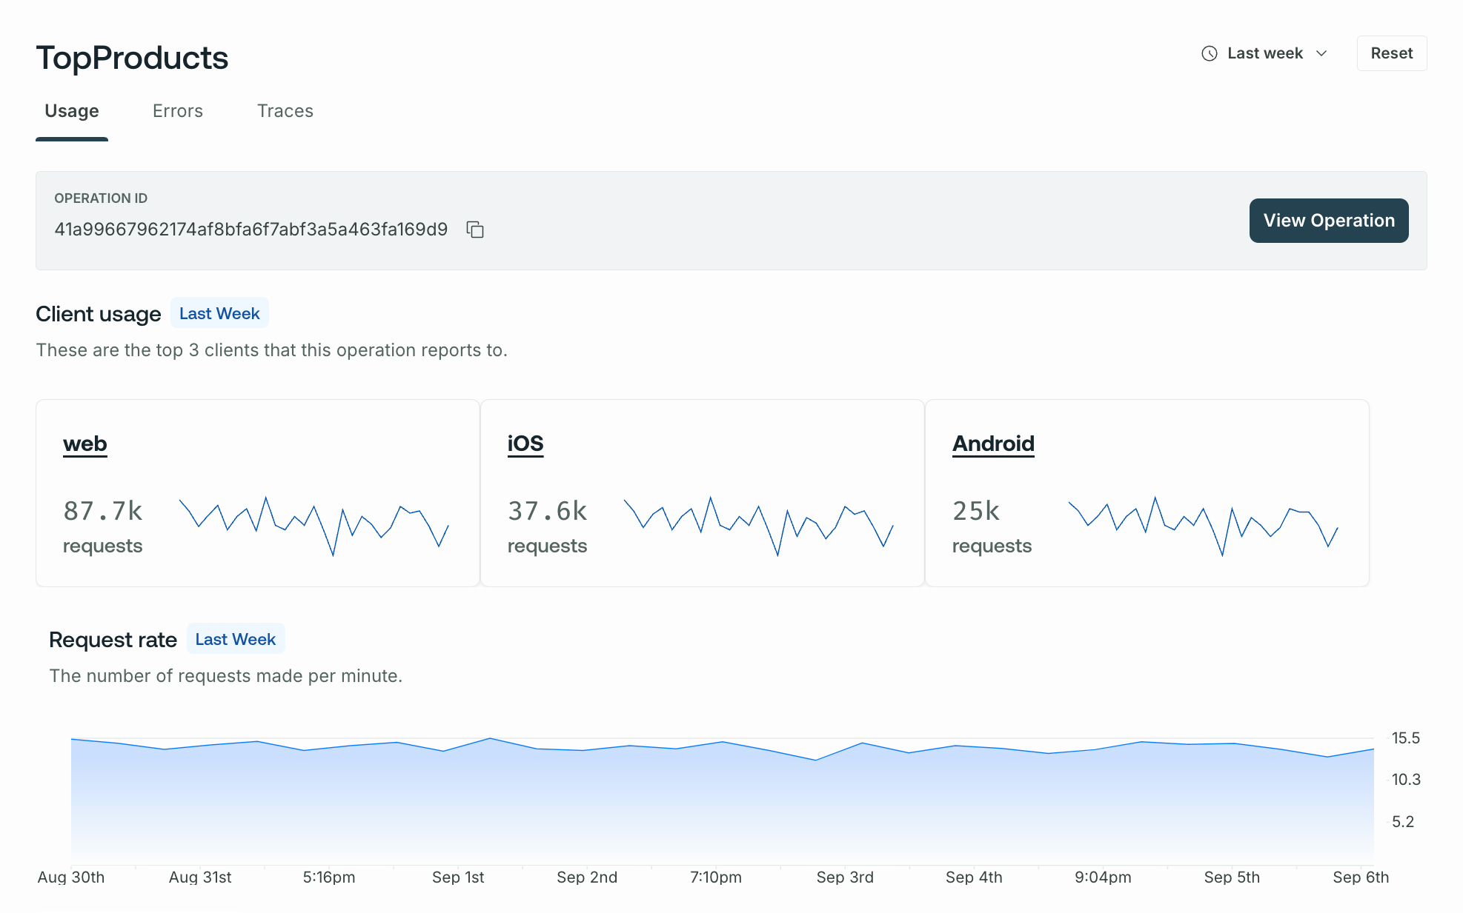
Task: Click the Reset button
Action: click(1391, 53)
